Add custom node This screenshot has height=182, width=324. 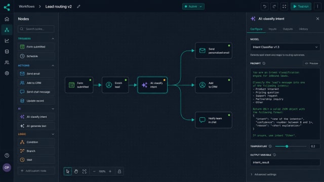(x=36, y=171)
